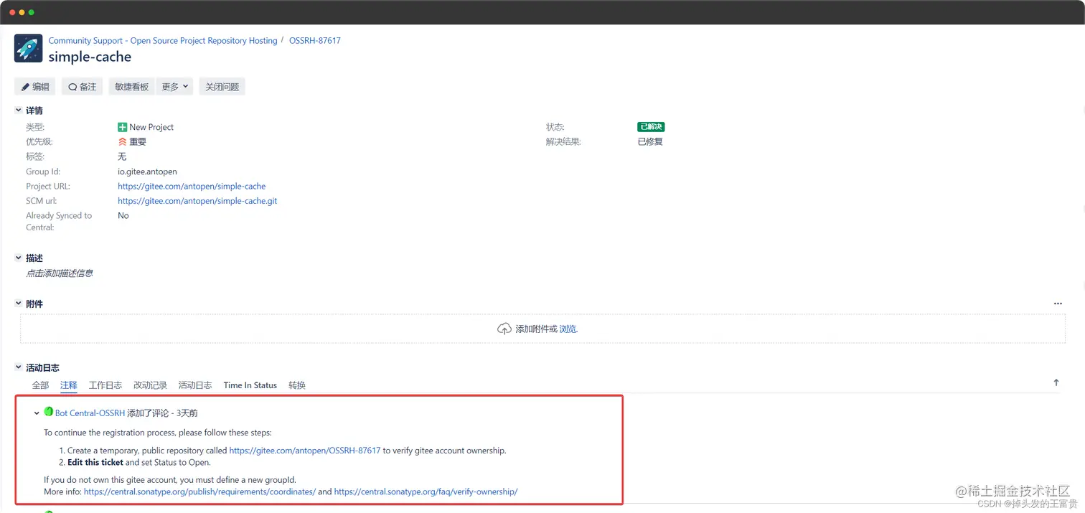Click the cloud upload attachment icon
Image resolution: width=1085 pixels, height=513 pixels.
click(504, 329)
